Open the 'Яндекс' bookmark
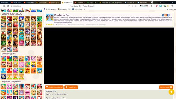 point(25,9)
